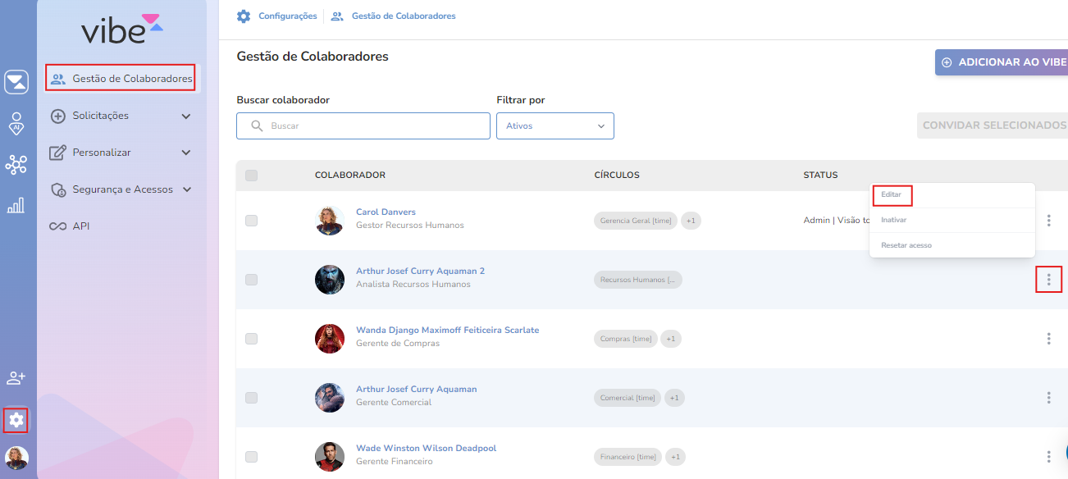
Task: Click the Segurança e Acessos shield icon
Action: point(57,189)
